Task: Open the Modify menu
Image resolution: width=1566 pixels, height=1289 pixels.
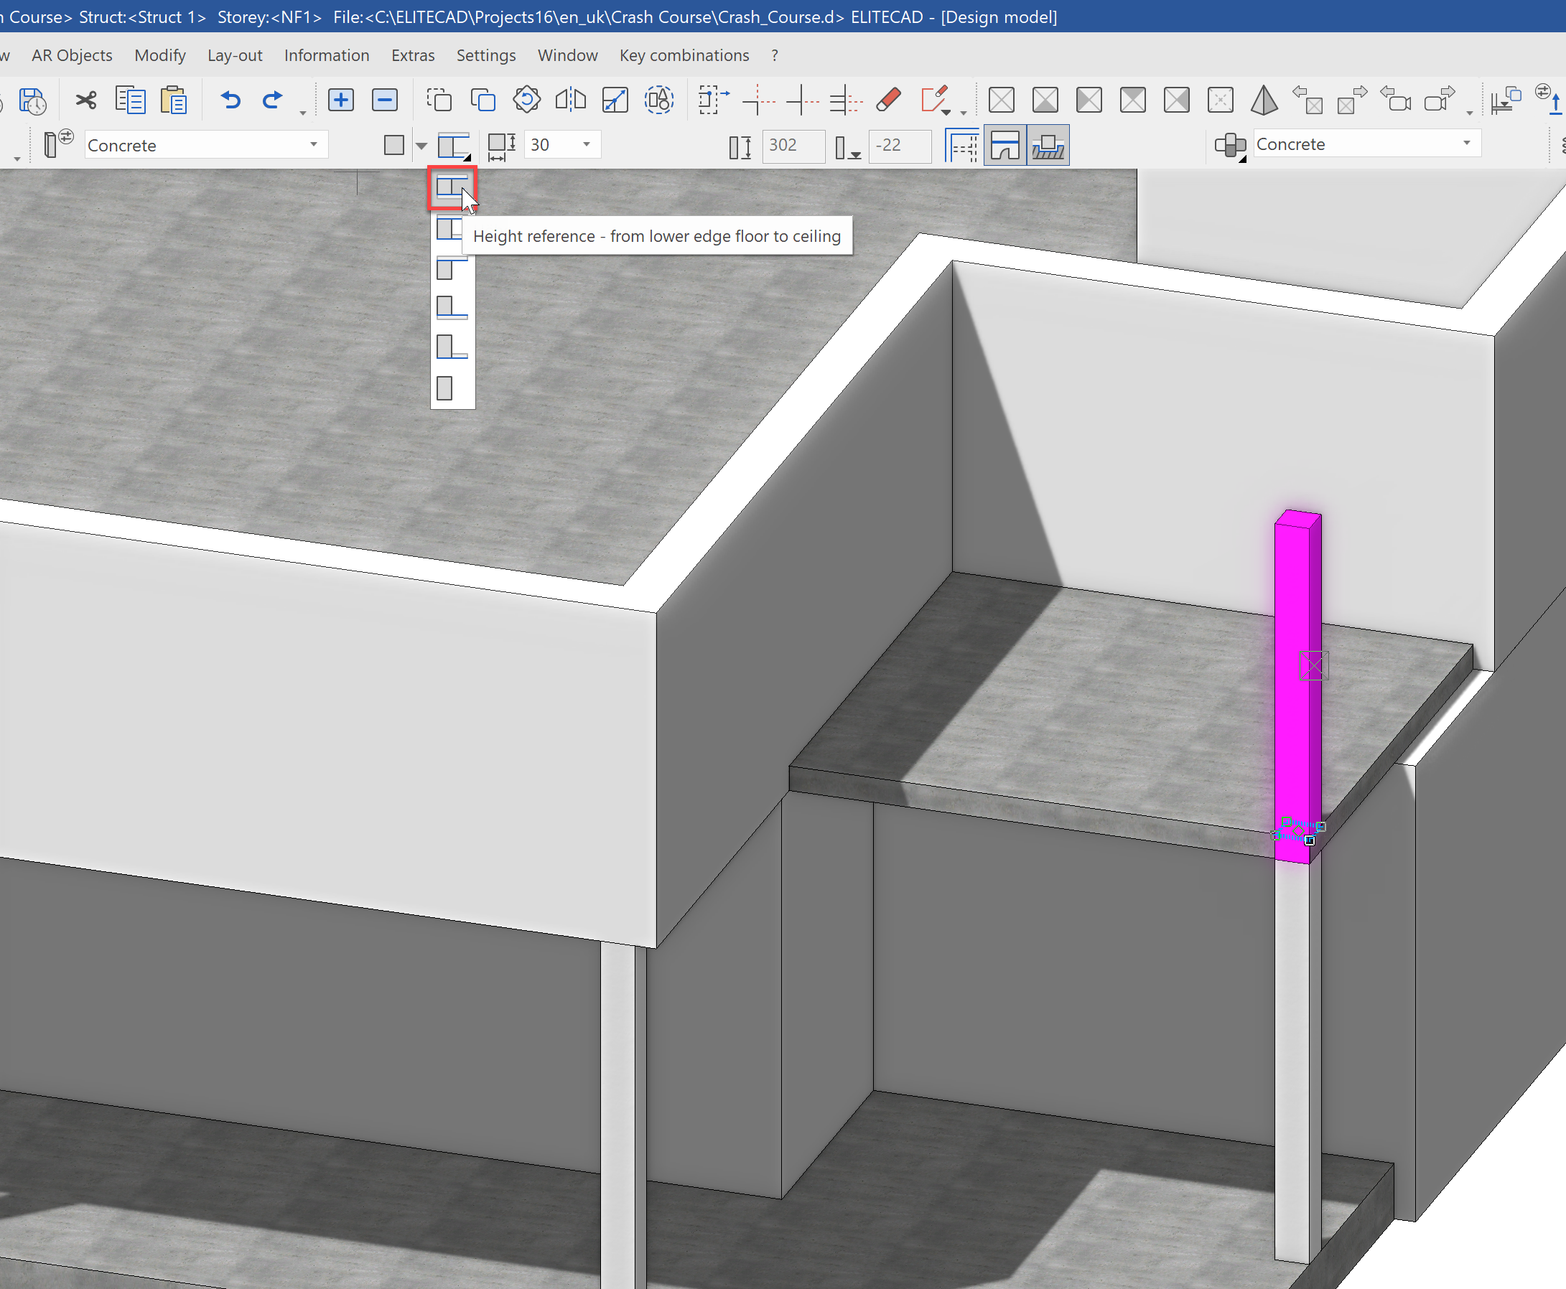Action: tap(159, 56)
